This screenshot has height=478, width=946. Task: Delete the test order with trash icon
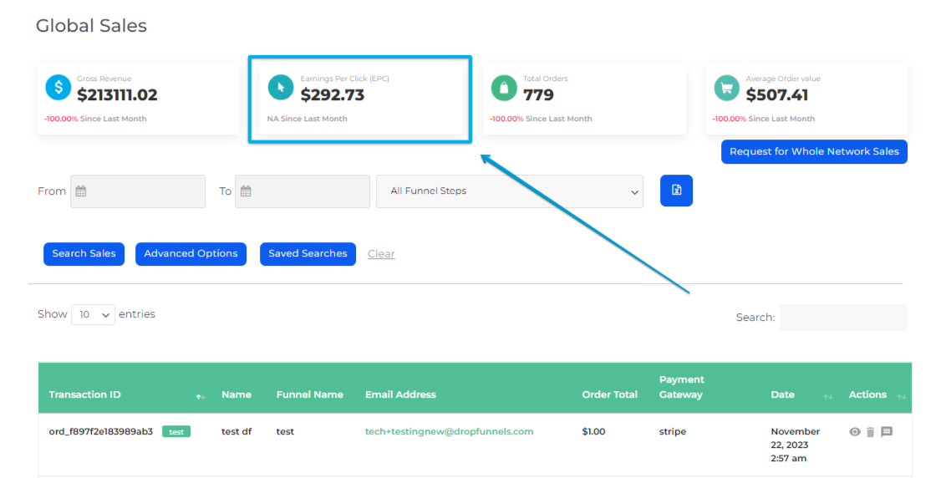(x=870, y=432)
